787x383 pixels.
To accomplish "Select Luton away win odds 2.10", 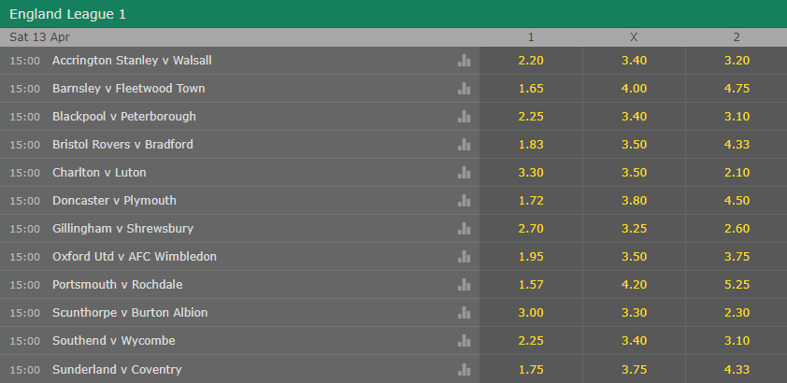I will pyautogui.click(x=737, y=173).
